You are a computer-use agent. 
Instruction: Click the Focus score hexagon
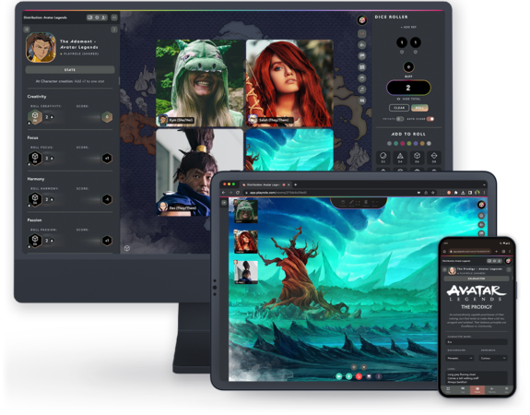pos(107,159)
